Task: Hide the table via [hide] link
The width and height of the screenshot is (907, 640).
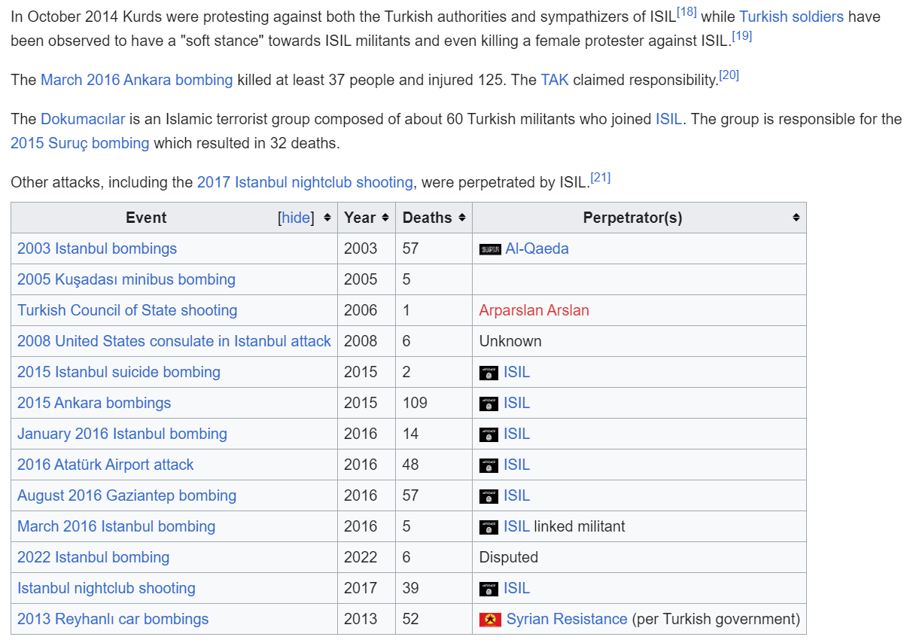Action: tap(296, 218)
